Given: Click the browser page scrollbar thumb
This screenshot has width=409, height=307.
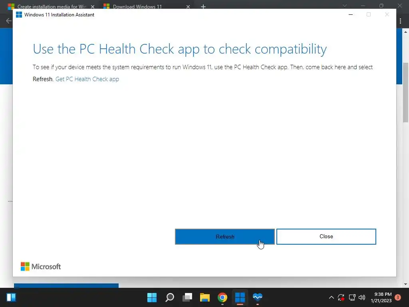Looking at the screenshot, I should tap(406, 92).
